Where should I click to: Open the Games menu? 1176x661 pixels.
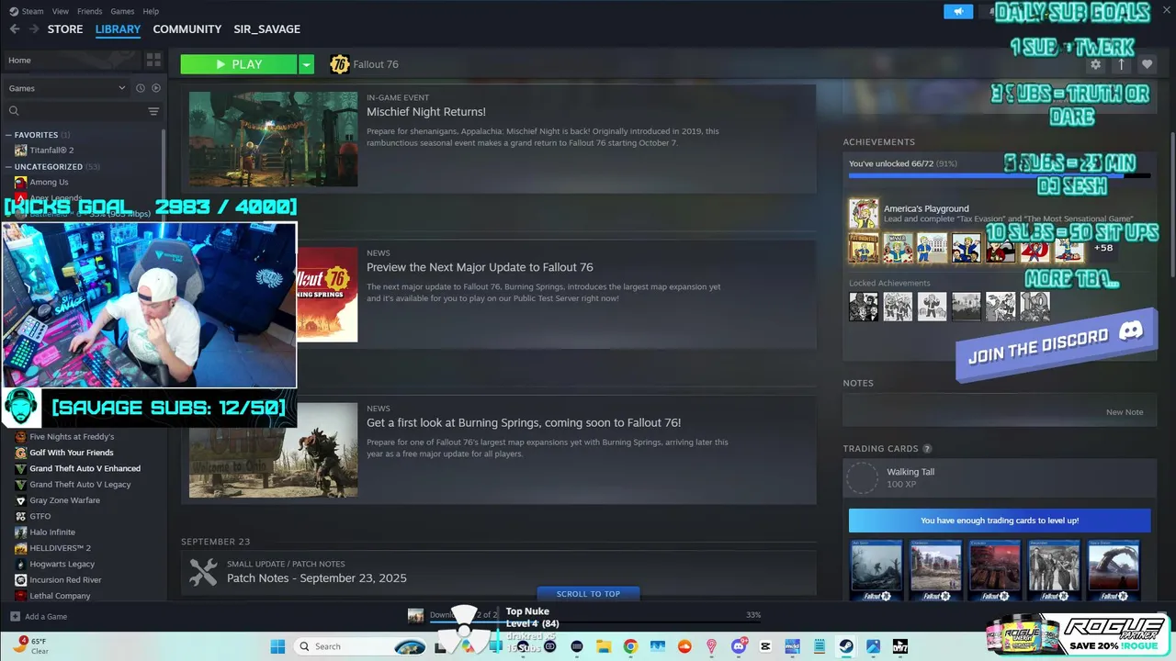pos(122,11)
